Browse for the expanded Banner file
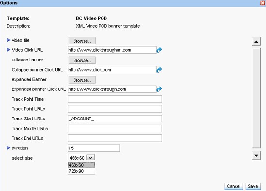The width and height of the screenshot is (266, 191). pyautogui.click(x=82, y=80)
